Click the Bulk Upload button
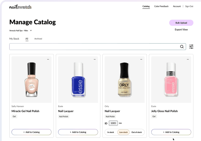The image size is (201, 141). (x=181, y=23)
